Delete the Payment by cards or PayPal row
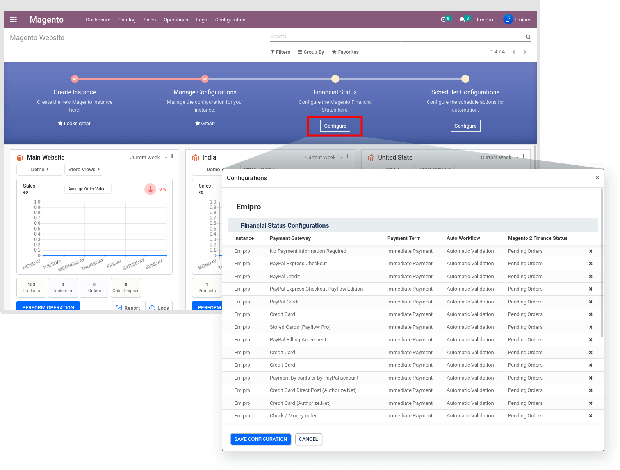 [x=591, y=378]
